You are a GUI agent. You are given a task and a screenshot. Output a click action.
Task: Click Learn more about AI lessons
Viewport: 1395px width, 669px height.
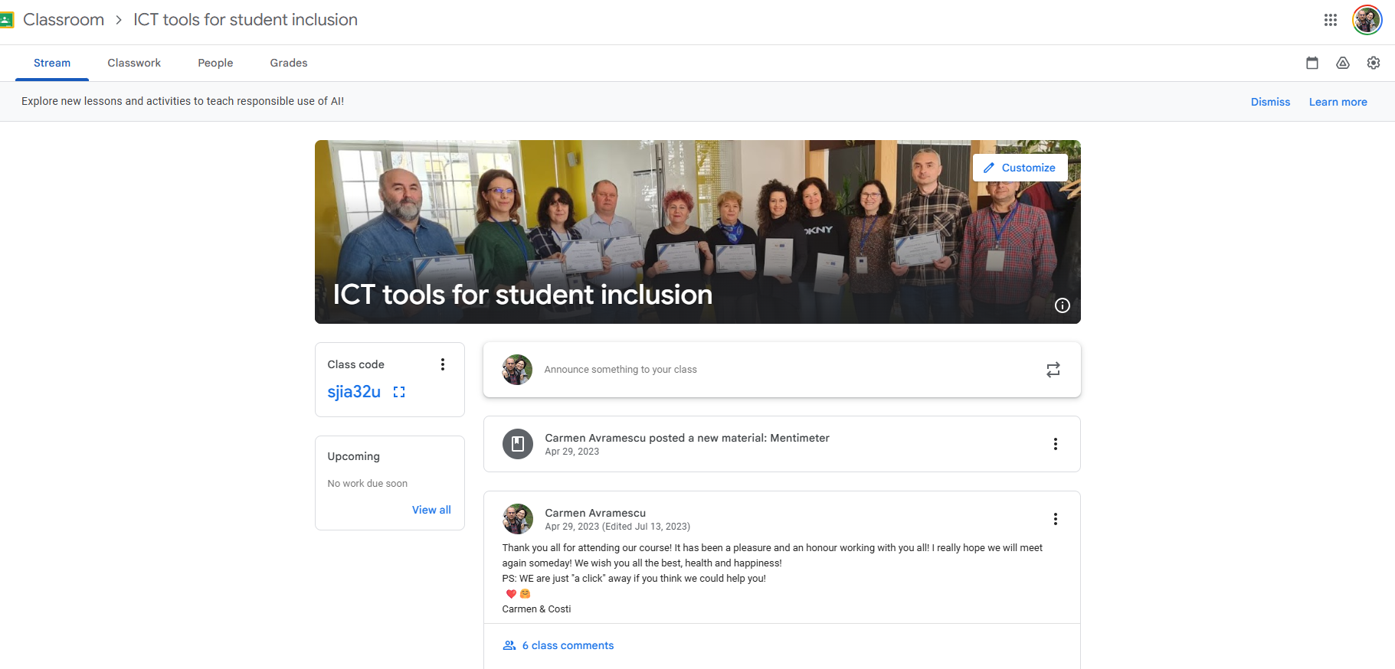pos(1338,102)
